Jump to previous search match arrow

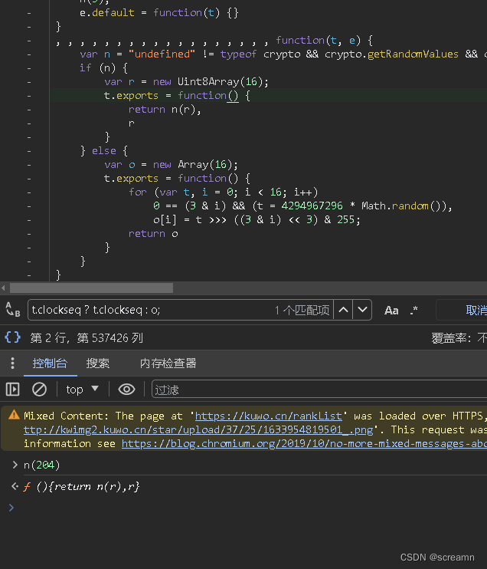click(343, 310)
